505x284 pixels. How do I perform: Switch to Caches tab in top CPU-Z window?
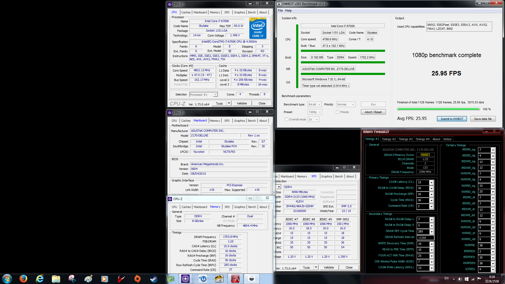pyautogui.click(x=186, y=12)
